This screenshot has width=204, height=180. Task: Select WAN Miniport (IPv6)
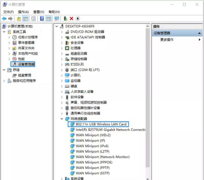pyautogui.click(x=92, y=146)
